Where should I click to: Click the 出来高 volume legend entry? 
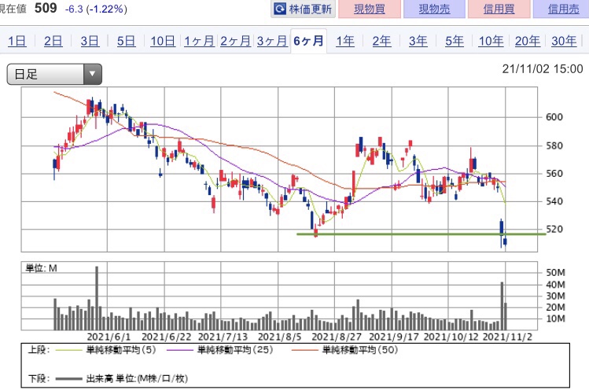tap(122, 379)
